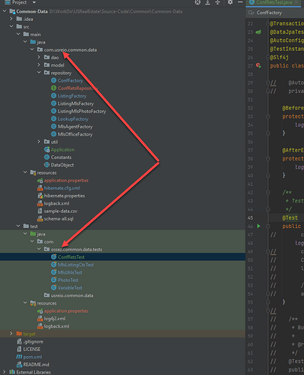
Task: Click the search magnifier icon in editor
Action: (x=250, y=13)
